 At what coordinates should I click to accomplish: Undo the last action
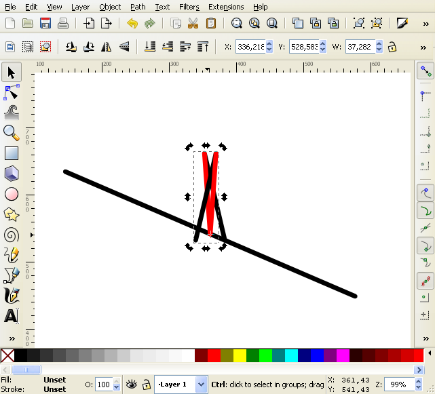(x=132, y=23)
